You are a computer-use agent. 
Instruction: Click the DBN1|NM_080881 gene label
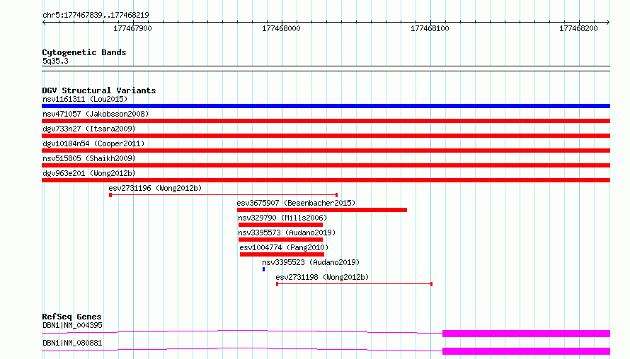click(x=72, y=343)
